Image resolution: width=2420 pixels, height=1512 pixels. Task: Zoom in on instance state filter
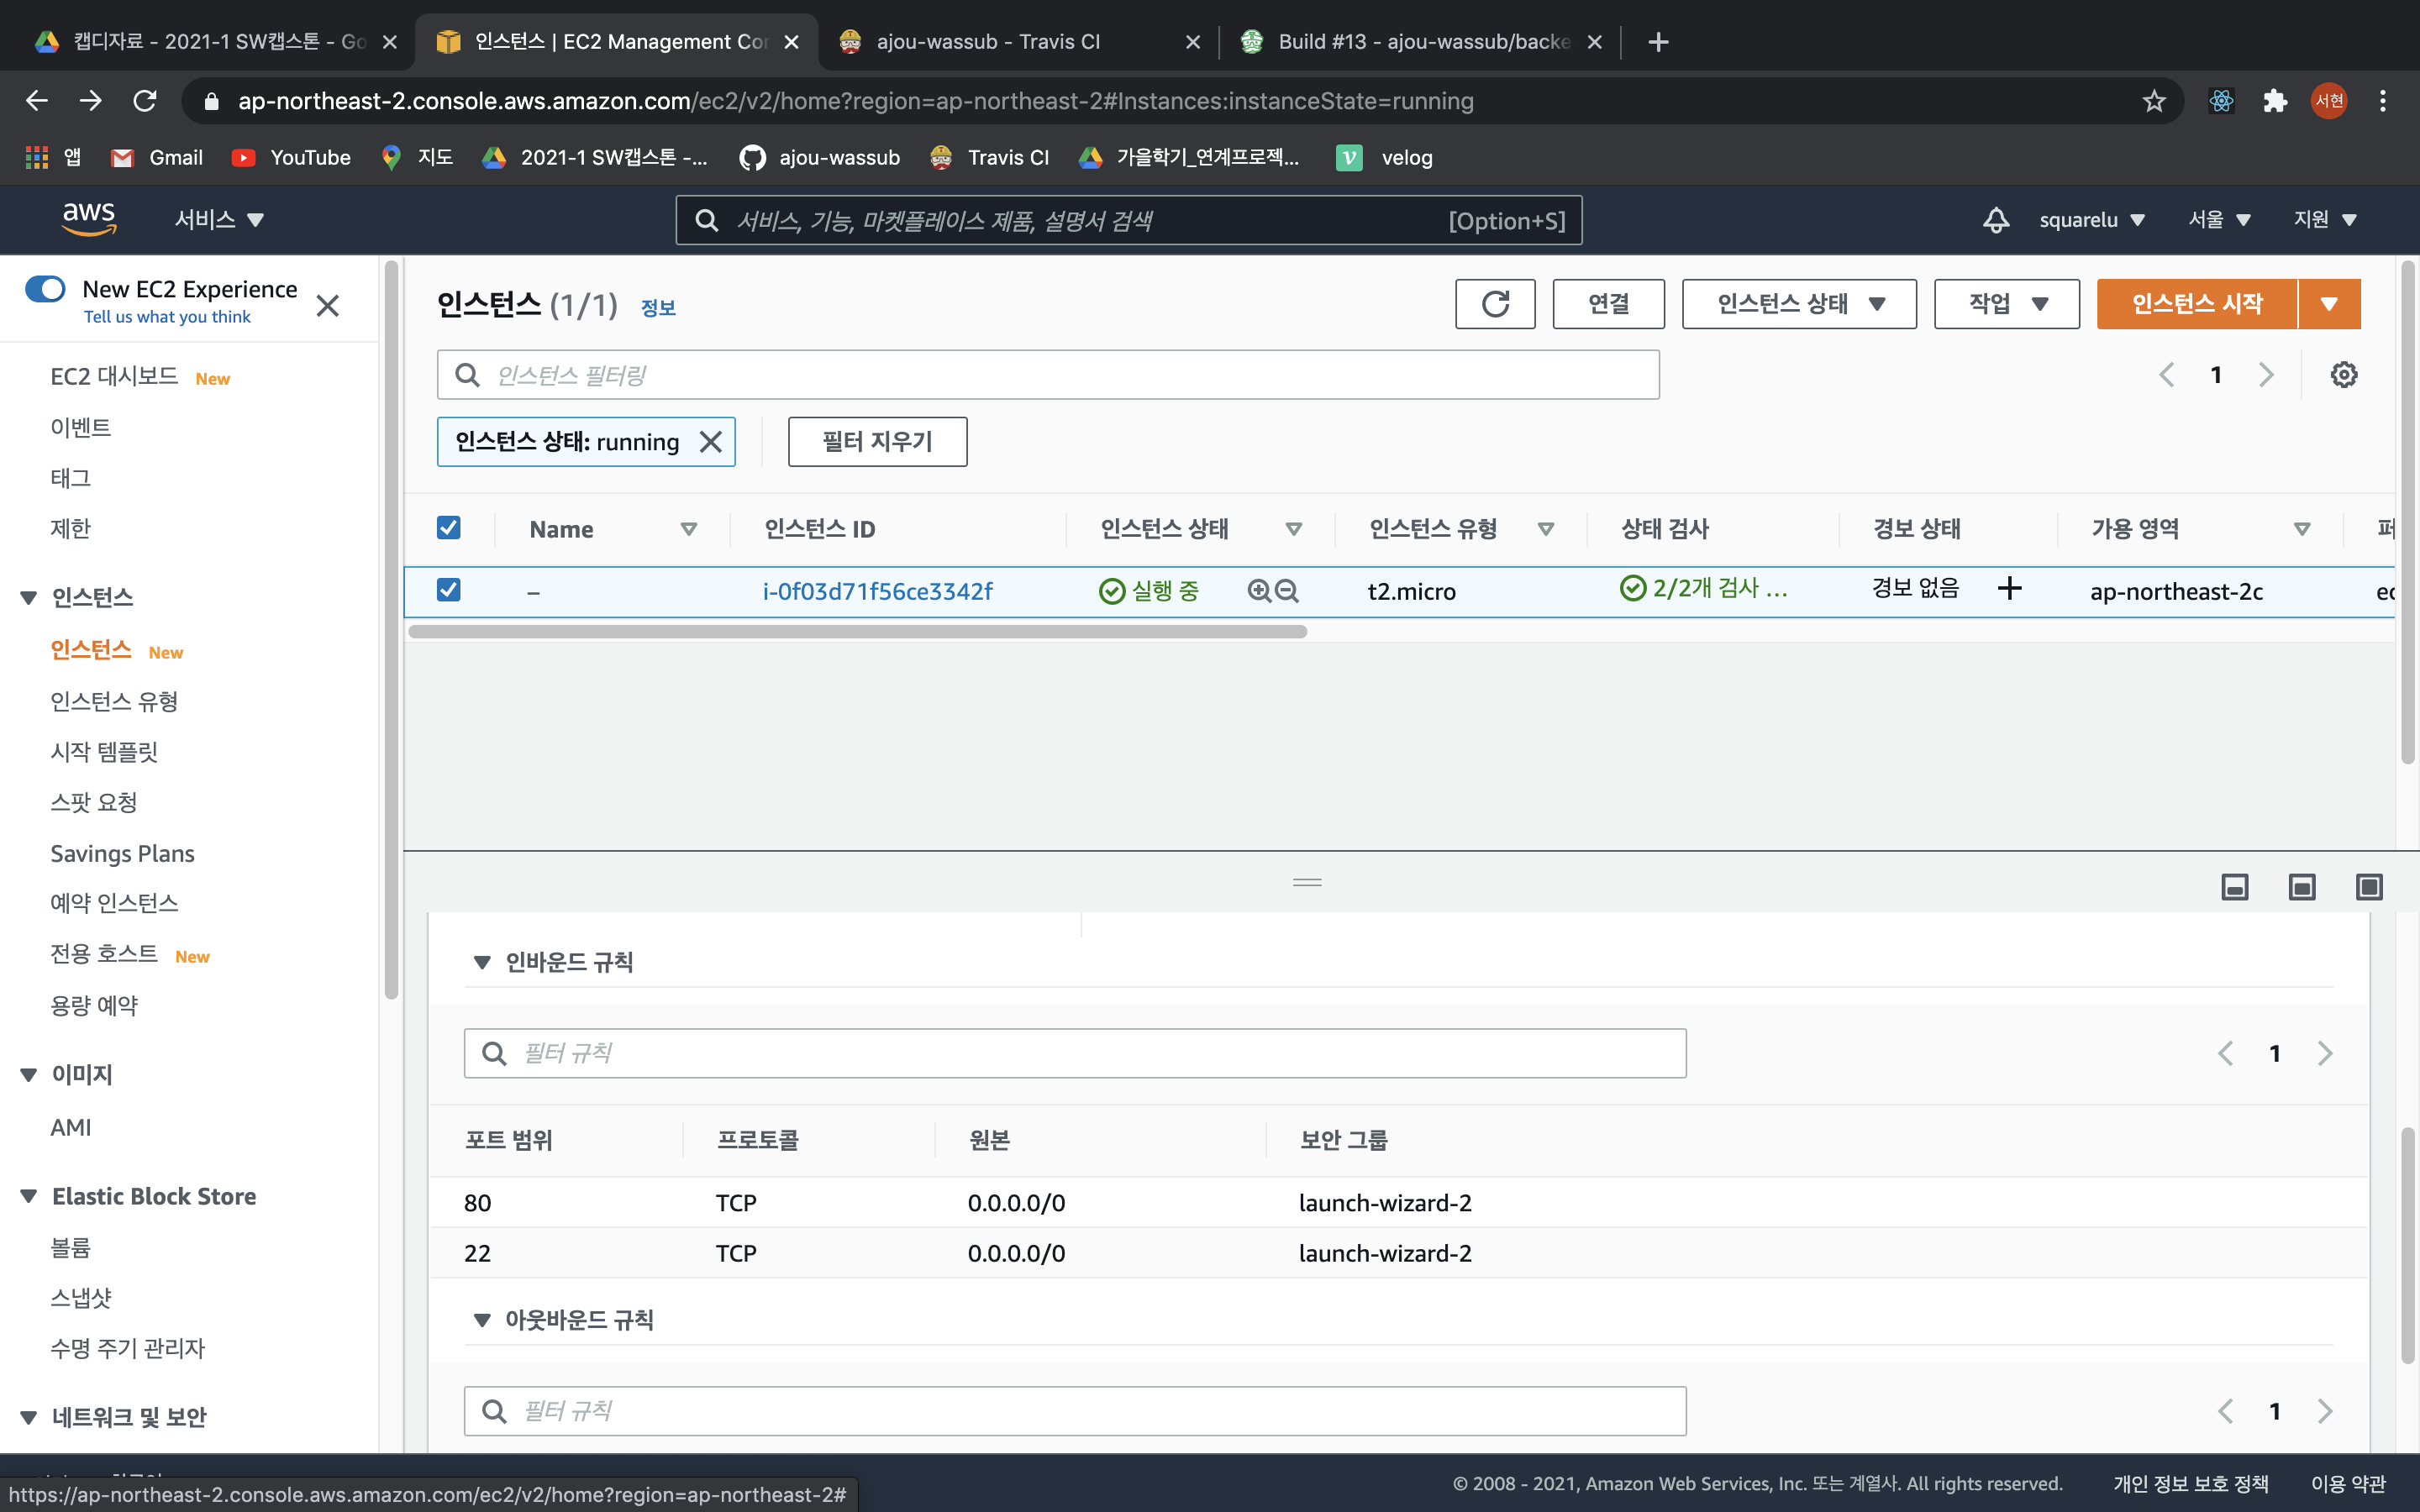(x=1259, y=591)
